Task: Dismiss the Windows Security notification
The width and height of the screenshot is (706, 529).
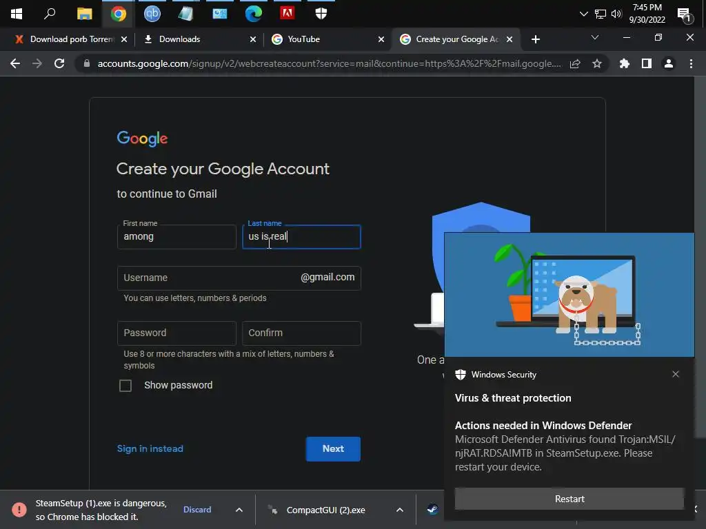Action: 676,374
